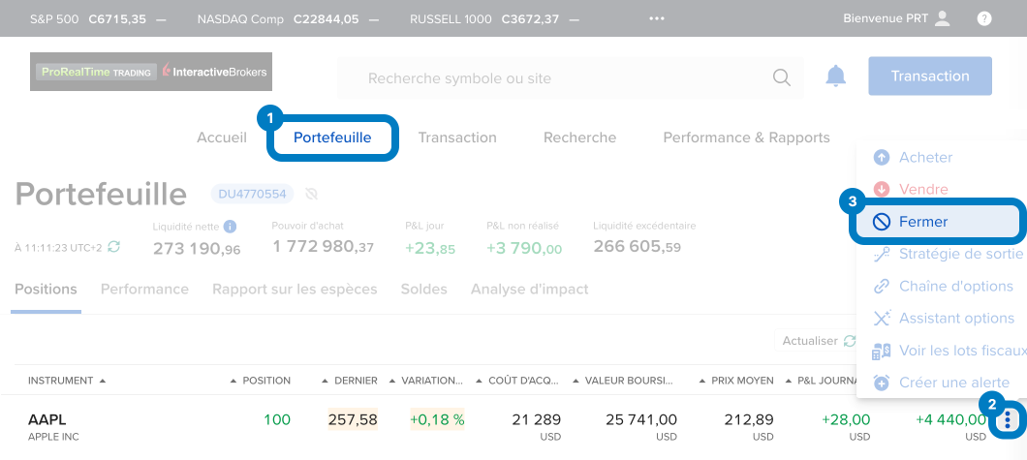Viewport: 1027px width, 460px height.
Task: Open the AAPL instrument link
Action: coord(47,419)
